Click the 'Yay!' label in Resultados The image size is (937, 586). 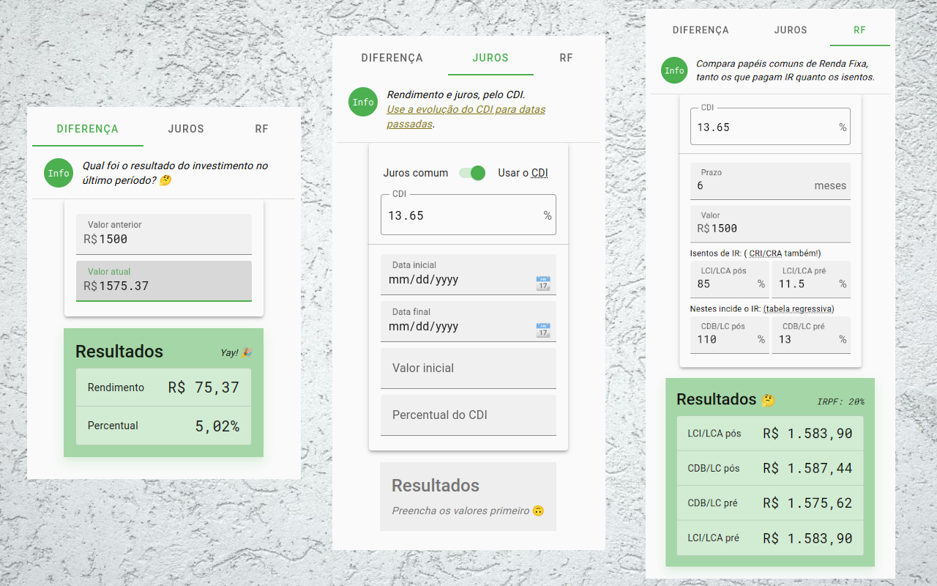point(236,352)
